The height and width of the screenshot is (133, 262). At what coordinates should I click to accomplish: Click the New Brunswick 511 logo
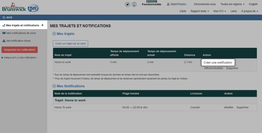click(20, 7)
